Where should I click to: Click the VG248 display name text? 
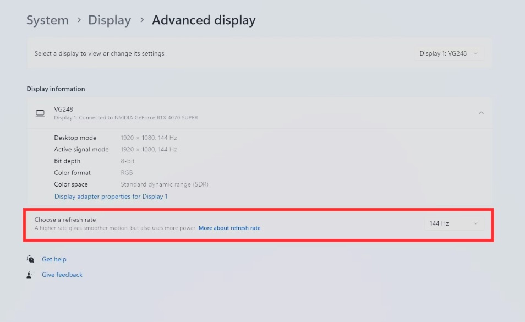64,109
